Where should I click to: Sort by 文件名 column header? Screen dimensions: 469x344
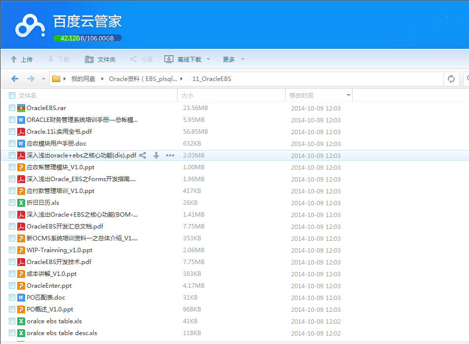[28, 96]
